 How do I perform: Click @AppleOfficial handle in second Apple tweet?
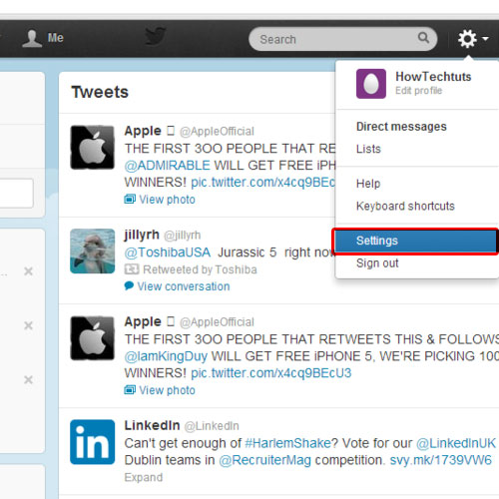tap(217, 322)
